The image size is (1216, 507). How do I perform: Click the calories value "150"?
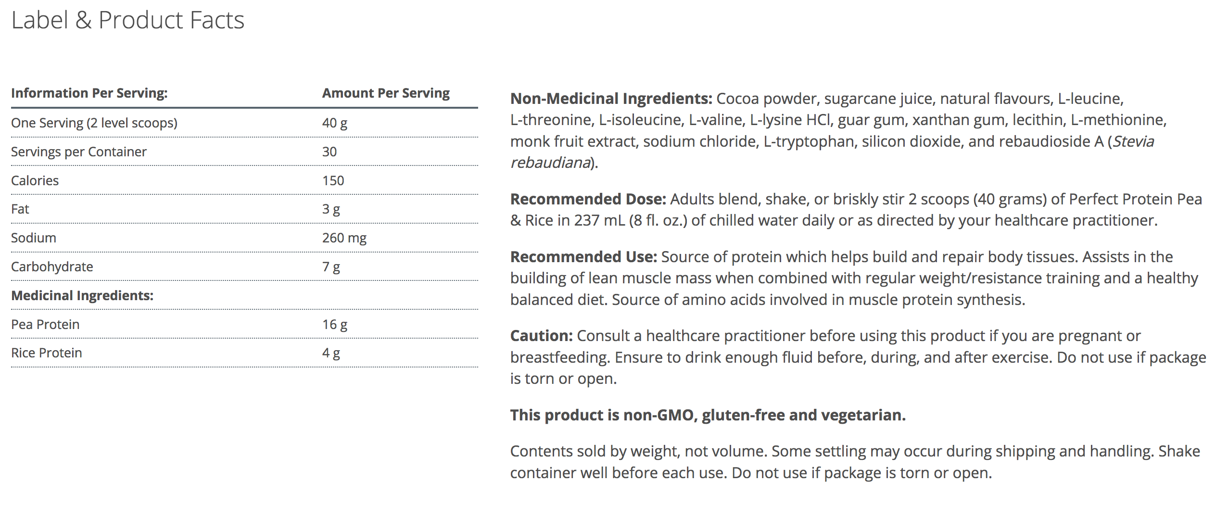333,180
